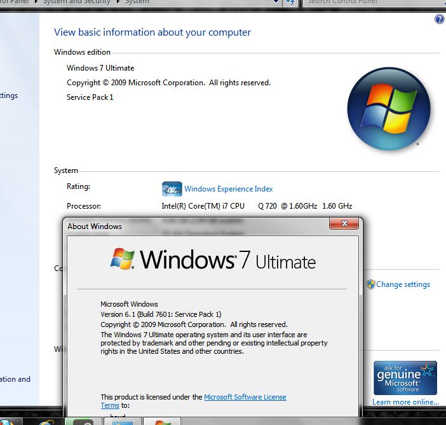The width and height of the screenshot is (446, 425).
Task: Go to System and Security breadcrumb
Action: point(77,2)
